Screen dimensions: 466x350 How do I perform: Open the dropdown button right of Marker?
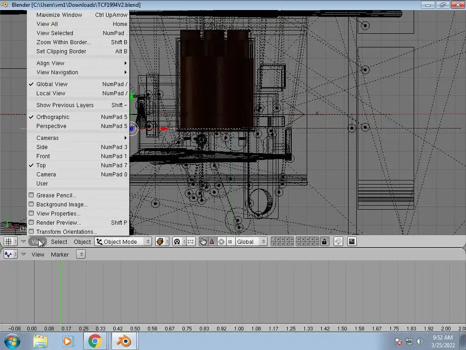pyautogui.click(x=81, y=254)
